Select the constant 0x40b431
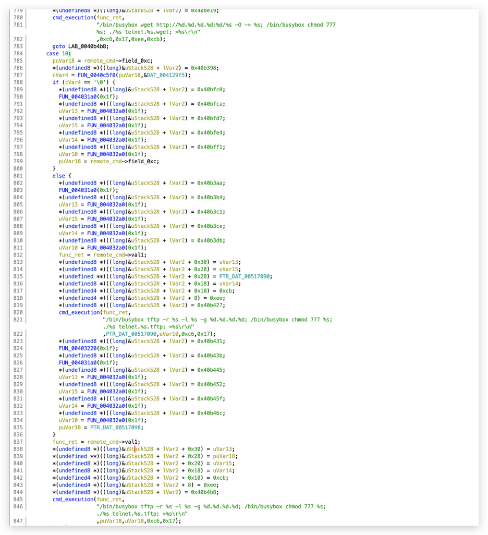 tap(210, 341)
